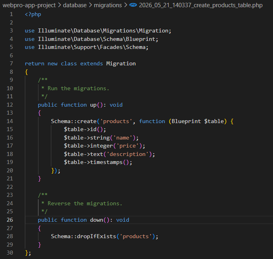Expand chevron after webpro-app-project breadcrumb
Viewport: 273px width, 259px height.
point(60,5)
